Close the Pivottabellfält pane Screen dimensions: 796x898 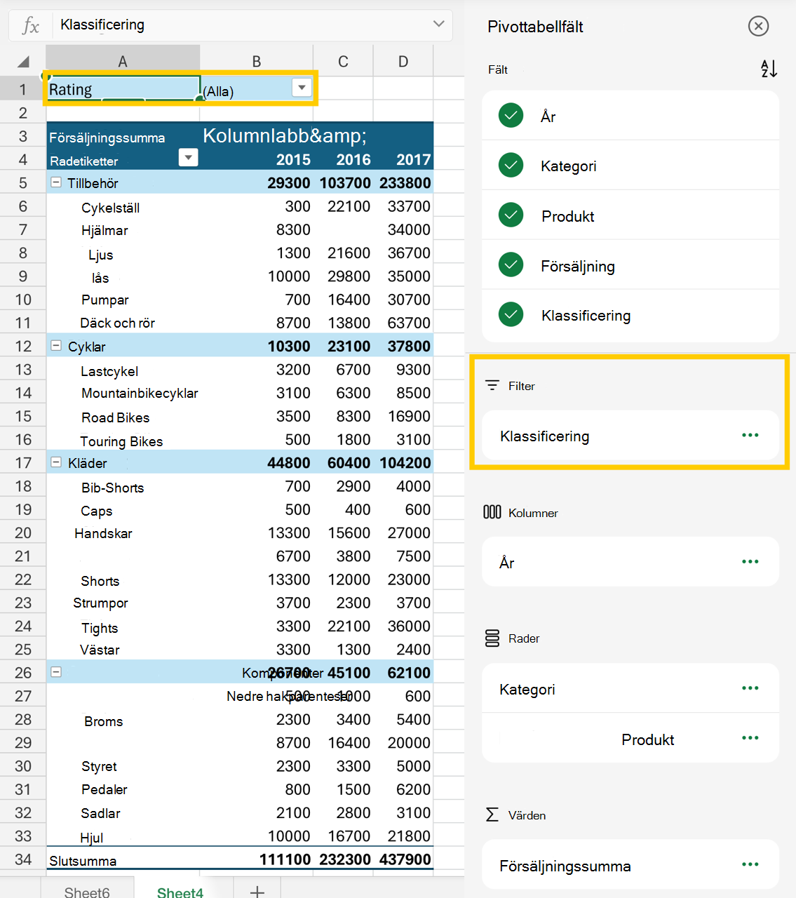click(x=758, y=27)
